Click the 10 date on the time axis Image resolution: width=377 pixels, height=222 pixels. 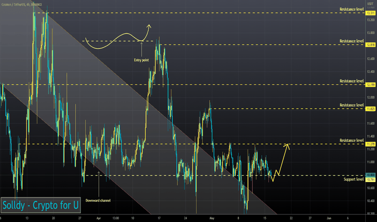[x=133, y=218]
